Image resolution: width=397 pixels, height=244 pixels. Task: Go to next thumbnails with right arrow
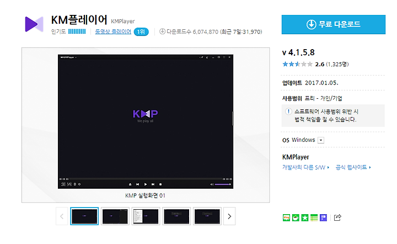tap(229, 216)
